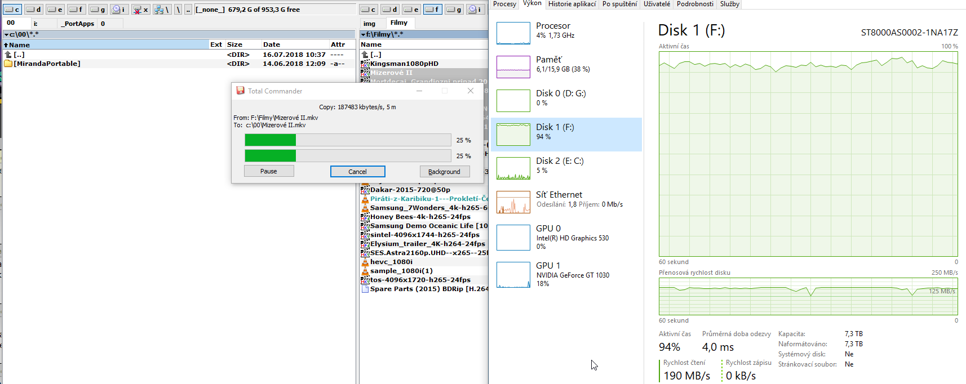Select Disk 0 (D: G:) in Task Manager
This screenshot has width=966, height=384.
click(x=566, y=101)
